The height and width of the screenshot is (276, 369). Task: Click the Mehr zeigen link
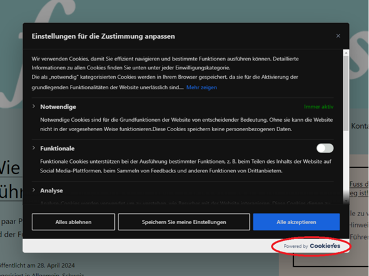pos(201,87)
